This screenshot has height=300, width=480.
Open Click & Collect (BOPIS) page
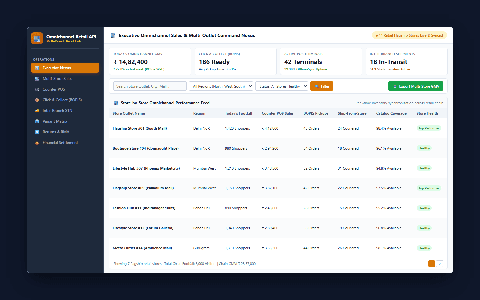(65, 100)
